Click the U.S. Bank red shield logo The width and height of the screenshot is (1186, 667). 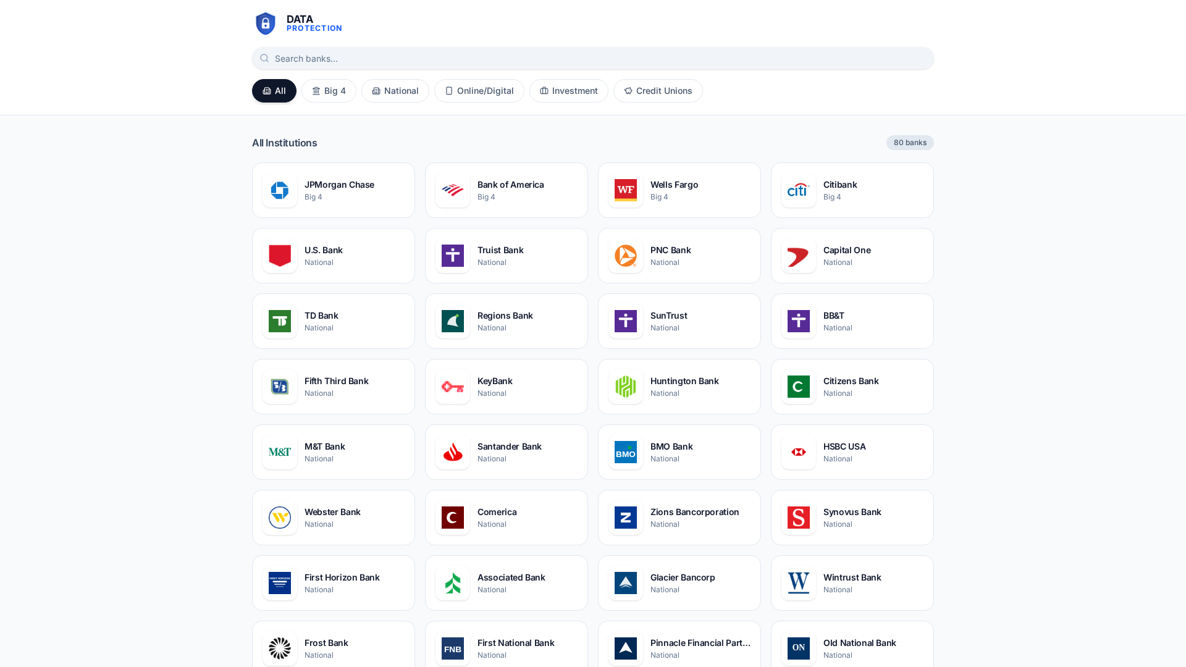pyautogui.click(x=280, y=256)
